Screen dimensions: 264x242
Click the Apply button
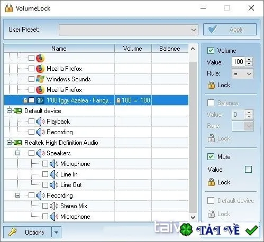(230, 30)
